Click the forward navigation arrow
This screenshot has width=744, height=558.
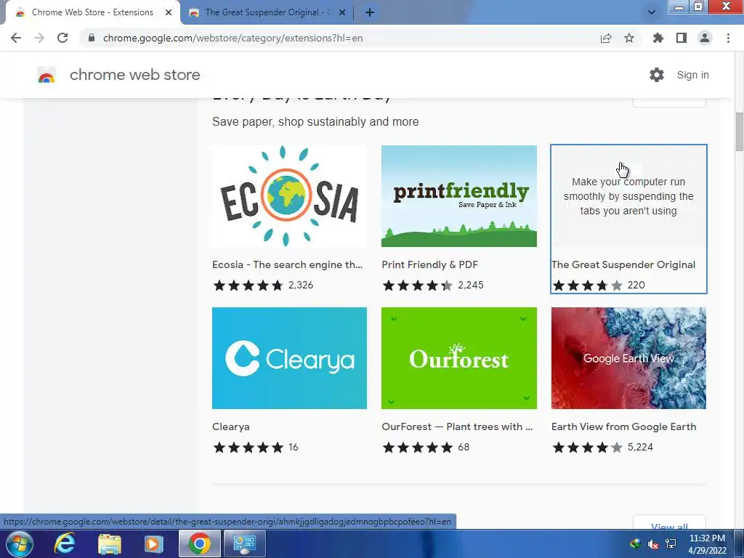tap(39, 38)
